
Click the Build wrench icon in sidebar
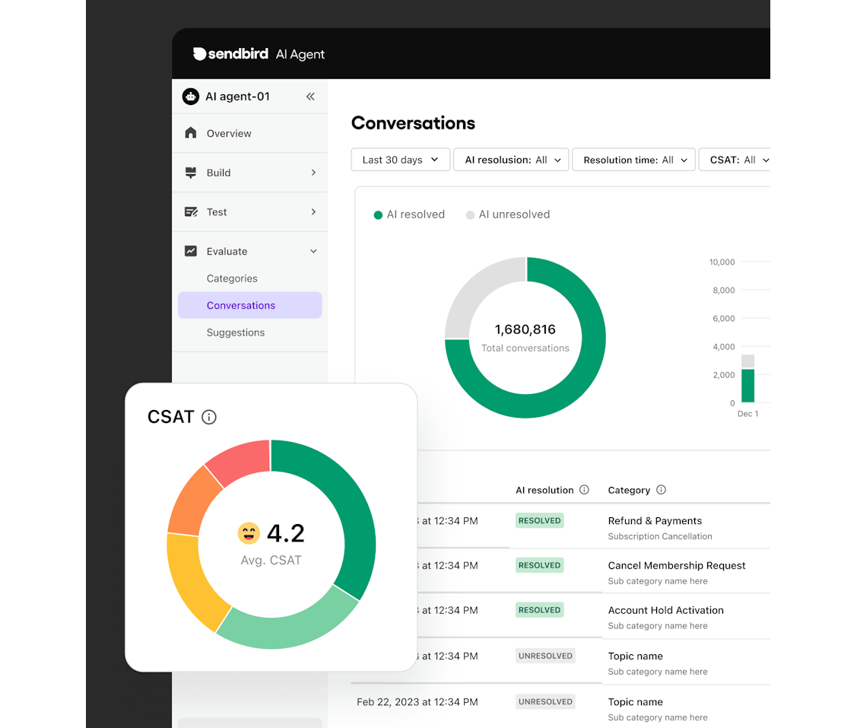click(191, 172)
